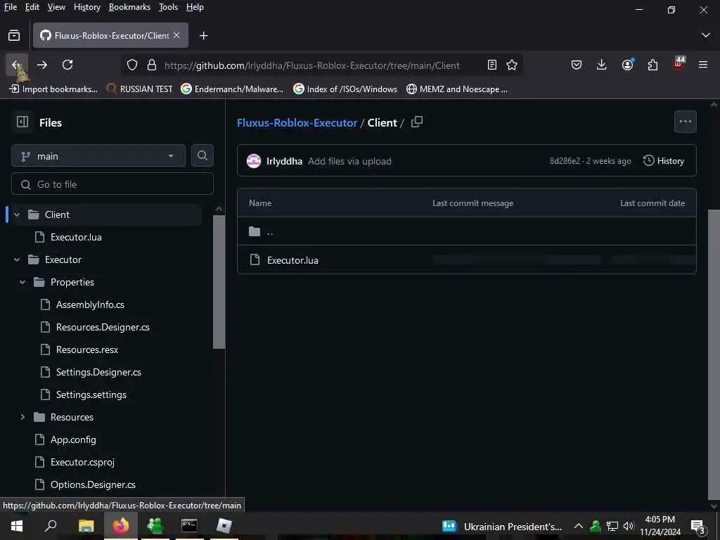Viewport: 720px width, 540px height.
Task: Click the uBlock extension icon showing 44
Action: [x=679, y=64]
